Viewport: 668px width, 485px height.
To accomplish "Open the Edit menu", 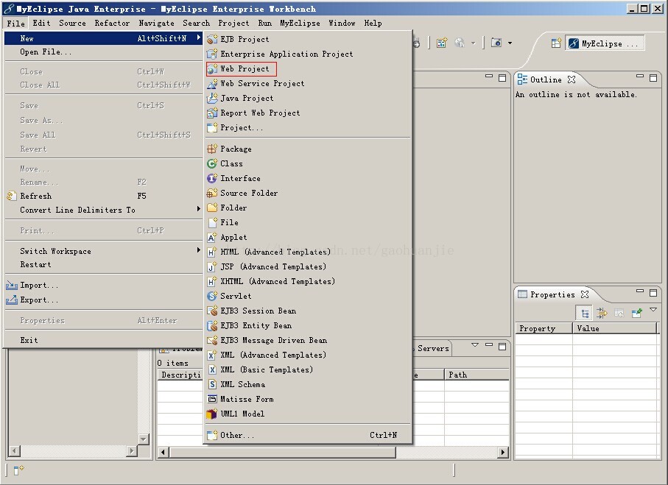I will 41,23.
